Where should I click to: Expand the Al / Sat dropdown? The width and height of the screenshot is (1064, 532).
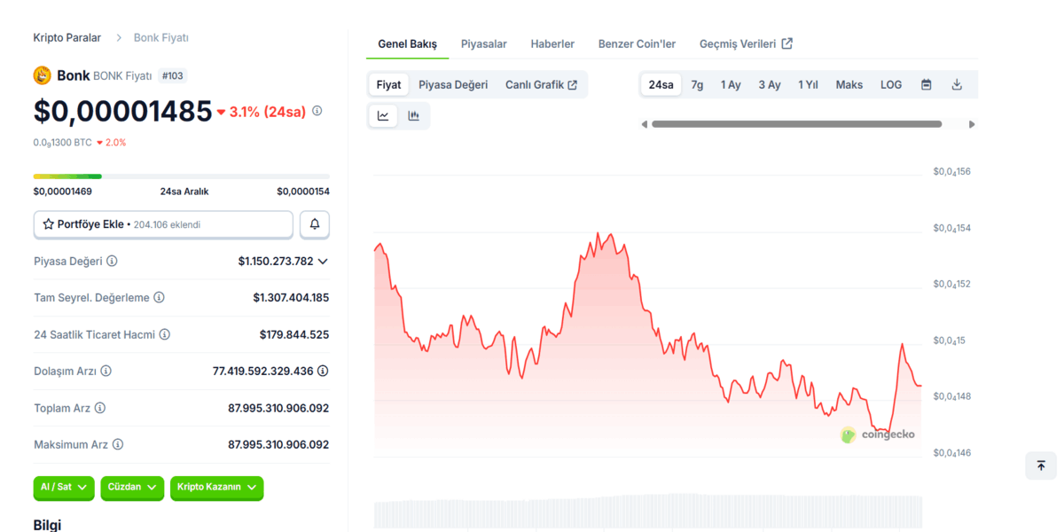click(63, 487)
